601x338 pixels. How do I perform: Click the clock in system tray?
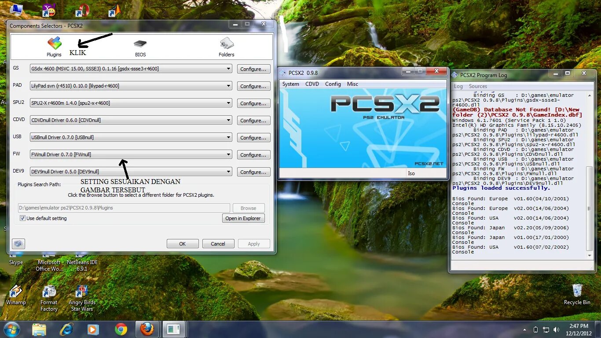point(579,329)
